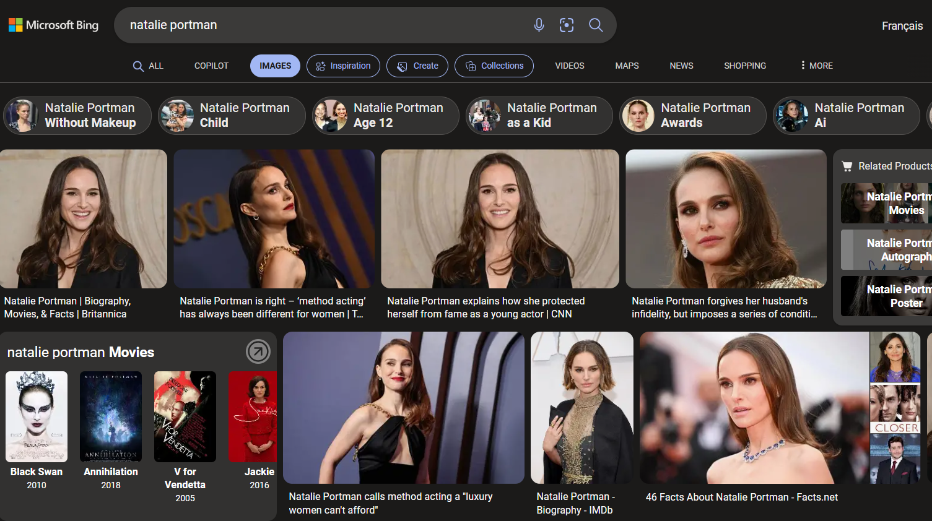
Task: Open the NEWS tab
Action: (x=681, y=66)
